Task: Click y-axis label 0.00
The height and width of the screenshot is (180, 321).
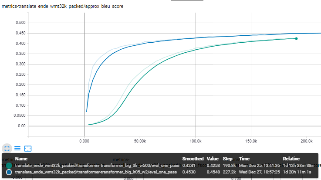Action: [22, 126]
